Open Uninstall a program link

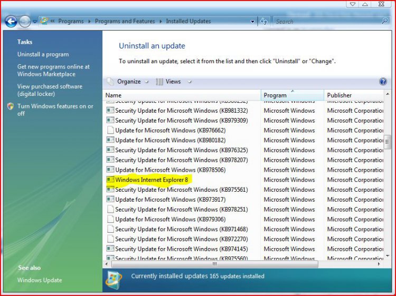[43, 54]
